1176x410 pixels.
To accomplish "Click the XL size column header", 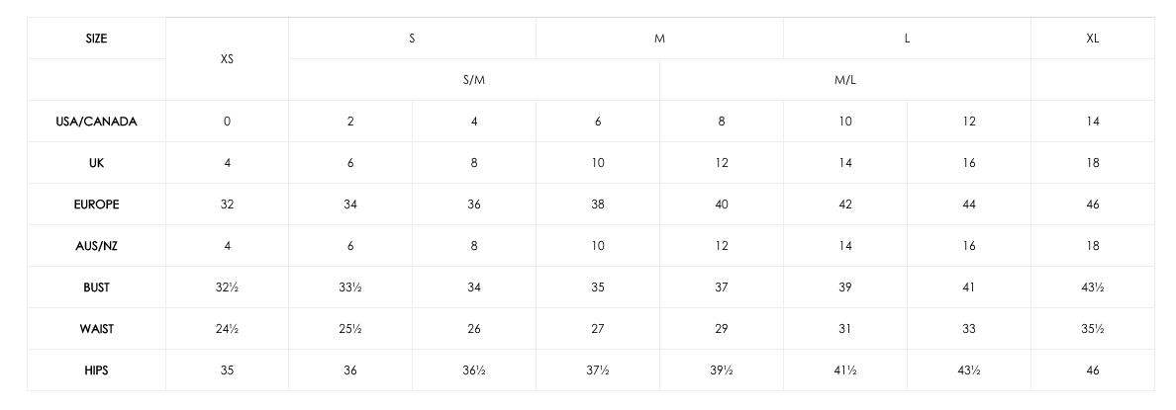I will 1093,39.
